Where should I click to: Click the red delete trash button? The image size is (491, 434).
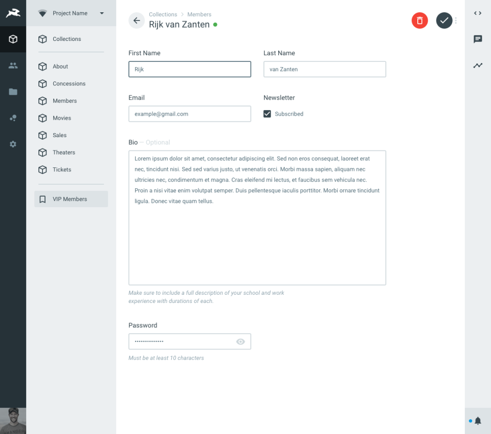(419, 20)
